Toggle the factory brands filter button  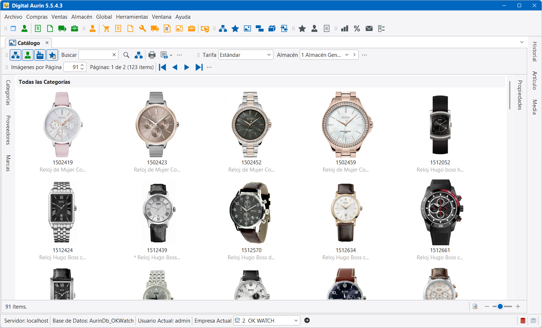[x=40, y=55]
